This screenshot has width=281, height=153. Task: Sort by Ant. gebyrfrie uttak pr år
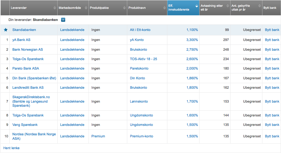tap(246, 8)
